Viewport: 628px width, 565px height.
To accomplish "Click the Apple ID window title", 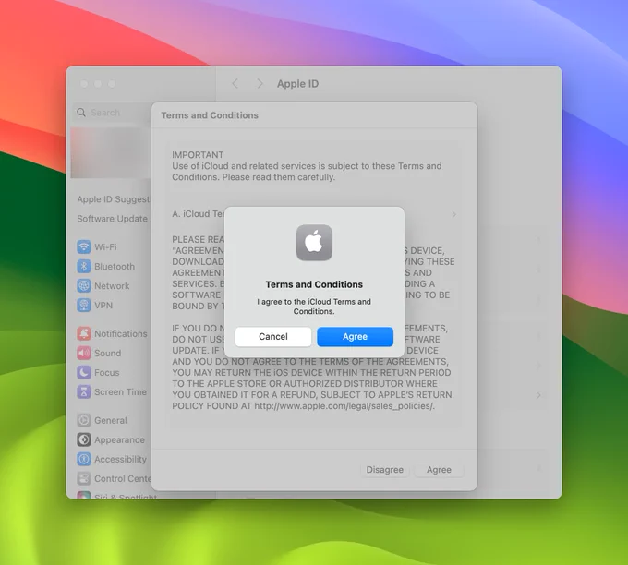I will point(298,84).
